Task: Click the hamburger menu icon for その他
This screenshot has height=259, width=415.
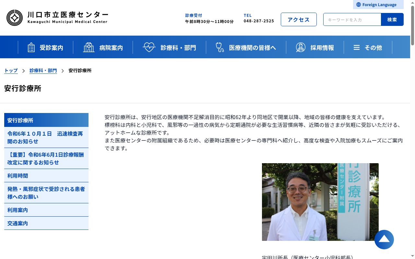Action: click(357, 48)
